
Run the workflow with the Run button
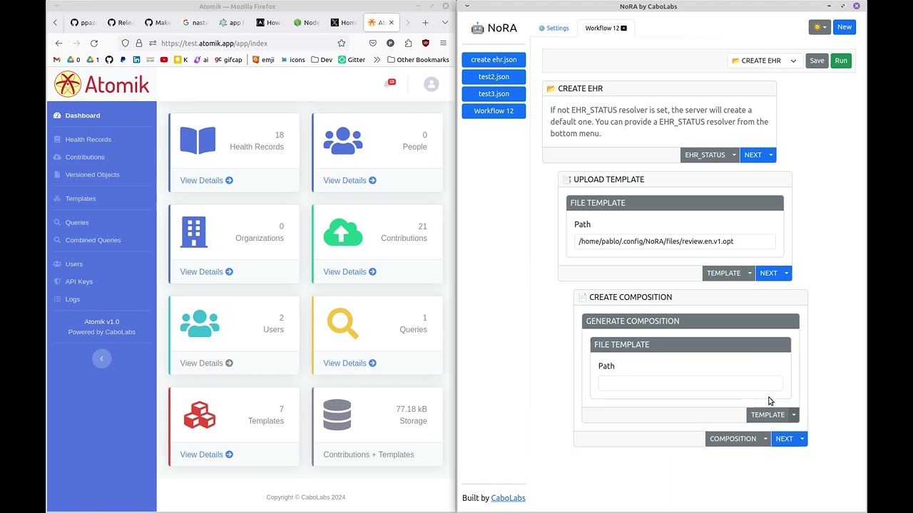click(x=841, y=61)
